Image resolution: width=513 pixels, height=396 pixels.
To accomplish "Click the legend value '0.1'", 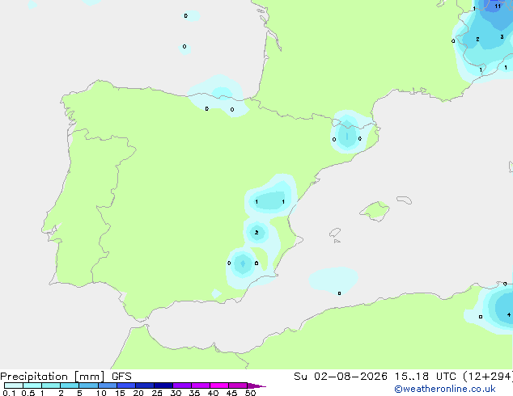I will click(x=9, y=393).
